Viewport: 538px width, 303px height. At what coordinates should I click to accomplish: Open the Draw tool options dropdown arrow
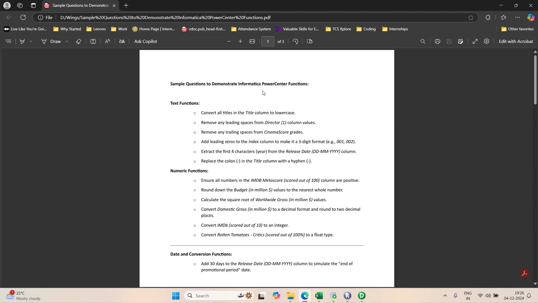pos(67,41)
